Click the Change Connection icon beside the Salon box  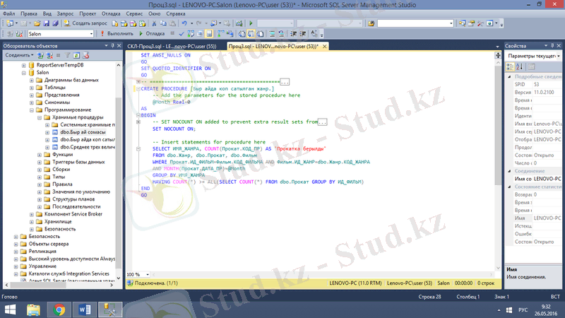click(19, 34)
